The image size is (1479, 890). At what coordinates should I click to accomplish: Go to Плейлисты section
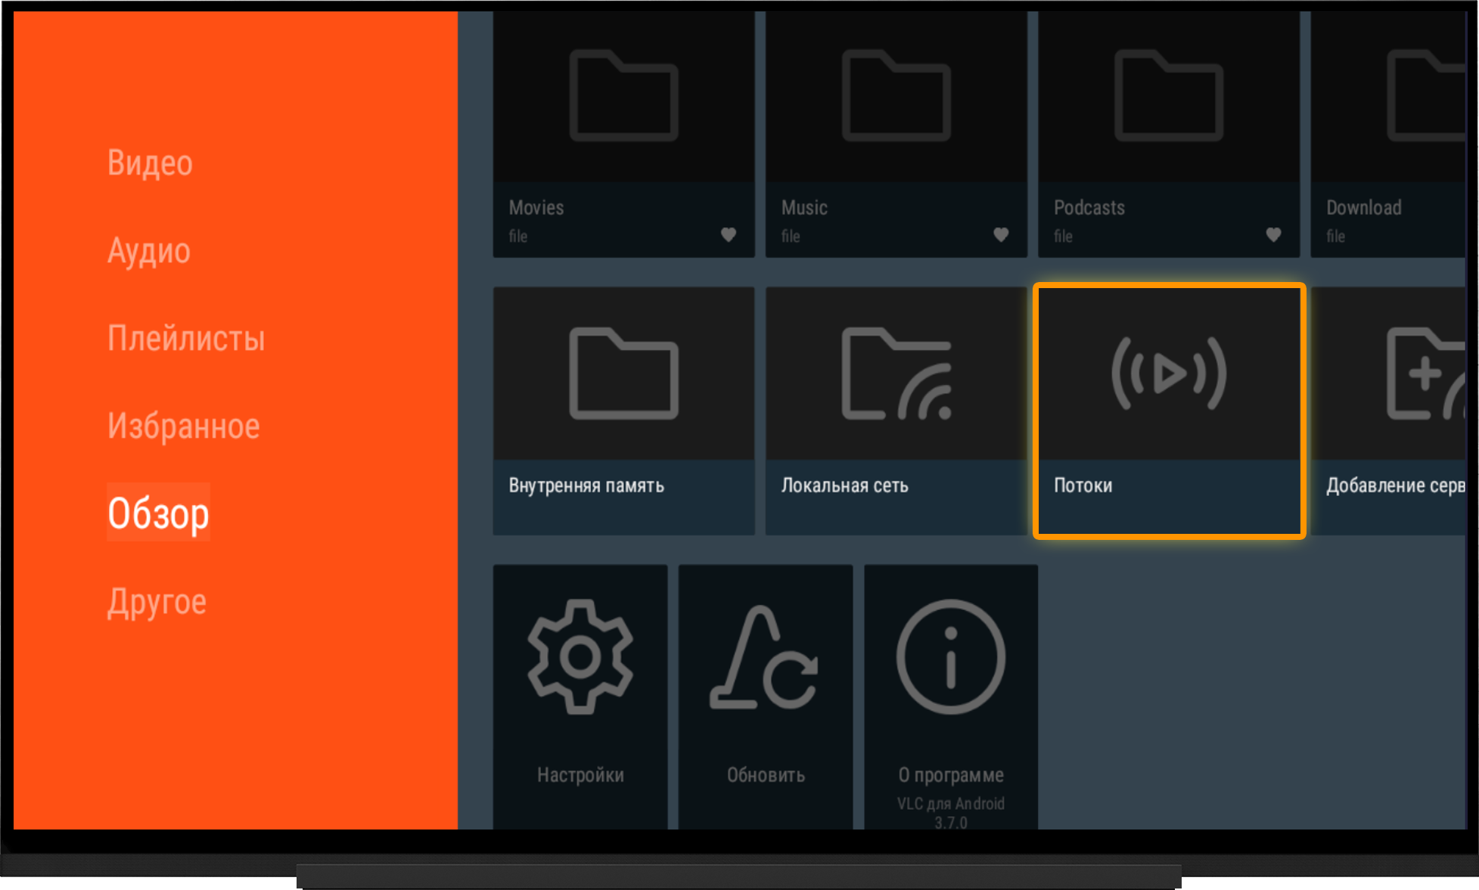(186, 338)
